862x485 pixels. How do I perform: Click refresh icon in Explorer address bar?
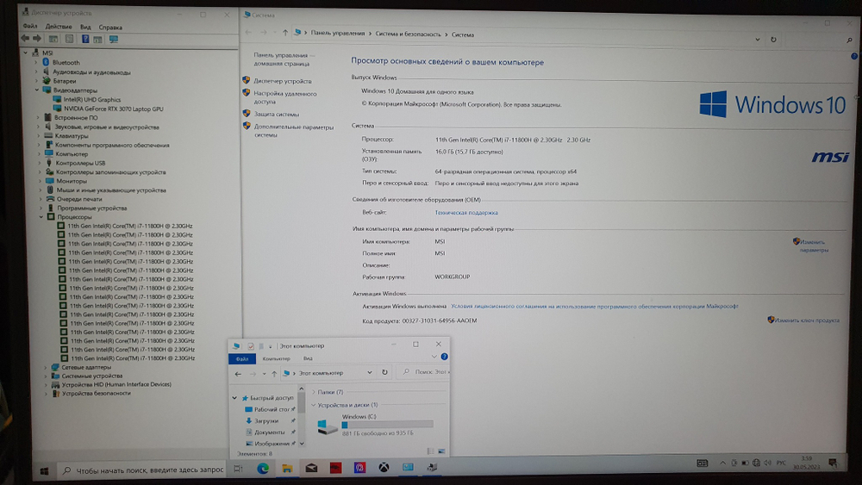384,372
